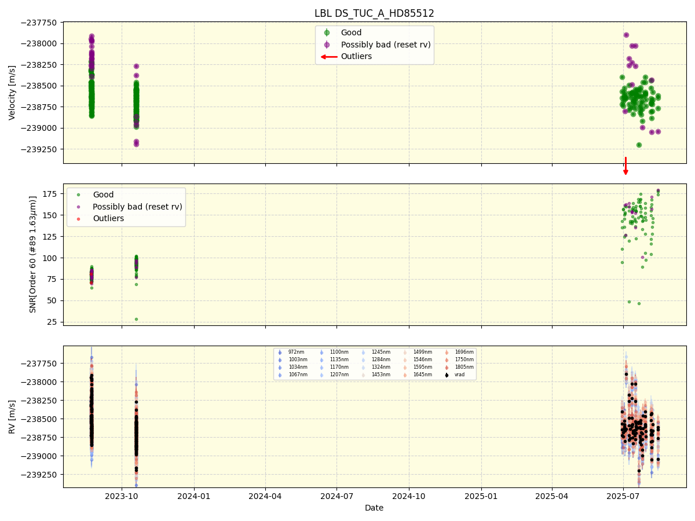Click the 1324nm legend entry

point(381,367)
